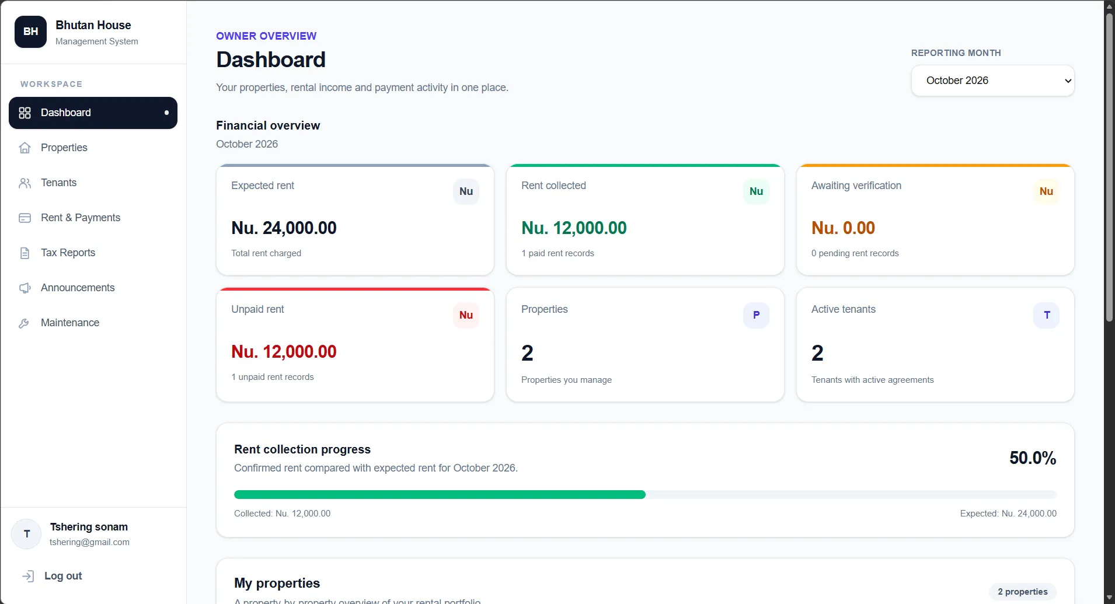Click 'Properties you manage' text

click(566, 380)
